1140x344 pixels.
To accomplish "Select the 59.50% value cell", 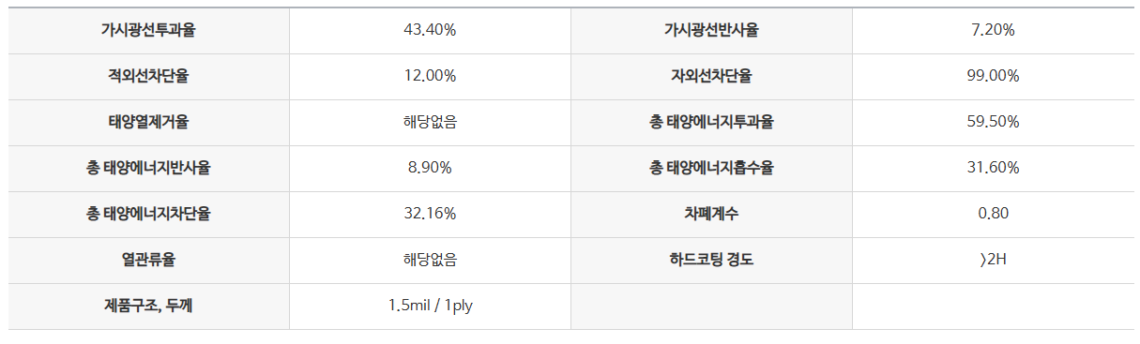I will (993, 122).
